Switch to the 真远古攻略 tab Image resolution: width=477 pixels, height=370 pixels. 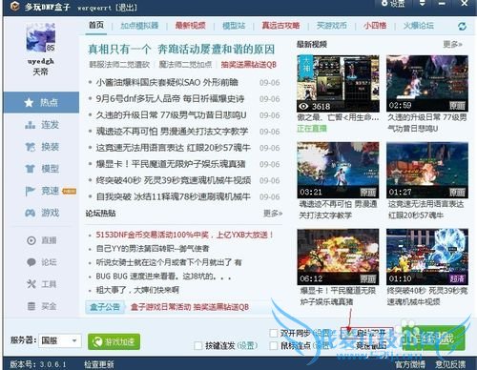[280, 26]
